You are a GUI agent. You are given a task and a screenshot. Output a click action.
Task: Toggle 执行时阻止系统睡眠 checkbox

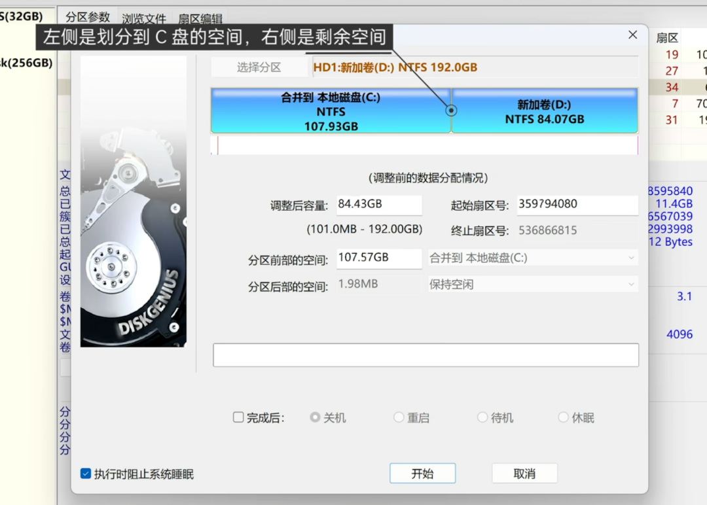86,474
